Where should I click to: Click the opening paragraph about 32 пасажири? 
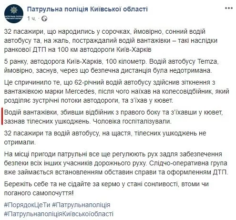111,40
